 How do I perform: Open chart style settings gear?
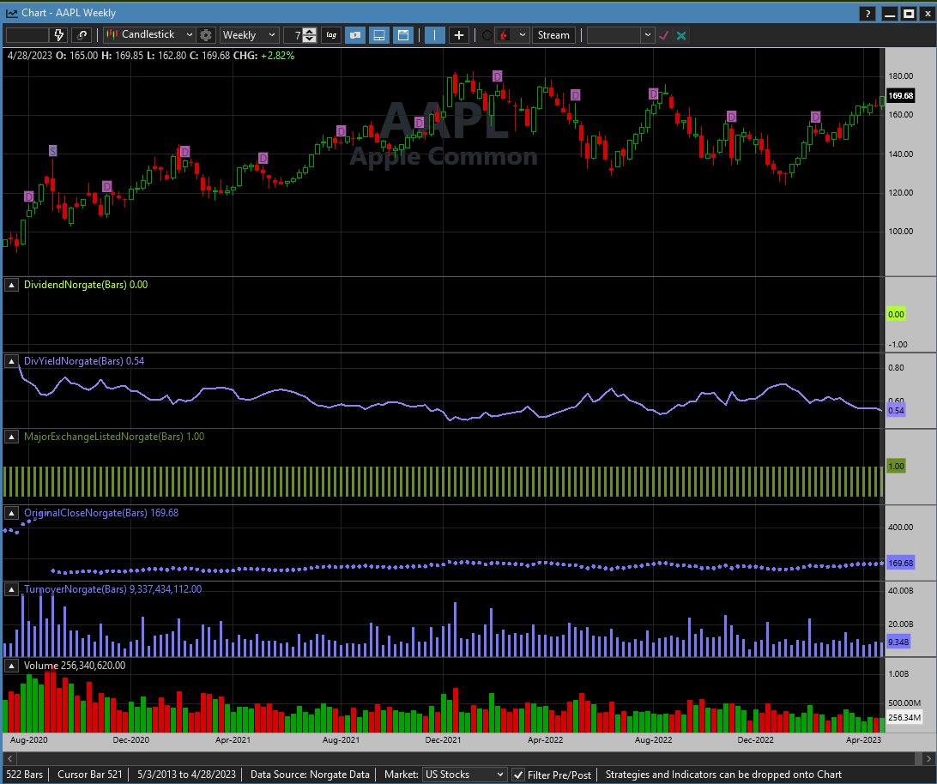tap(206, 35)
